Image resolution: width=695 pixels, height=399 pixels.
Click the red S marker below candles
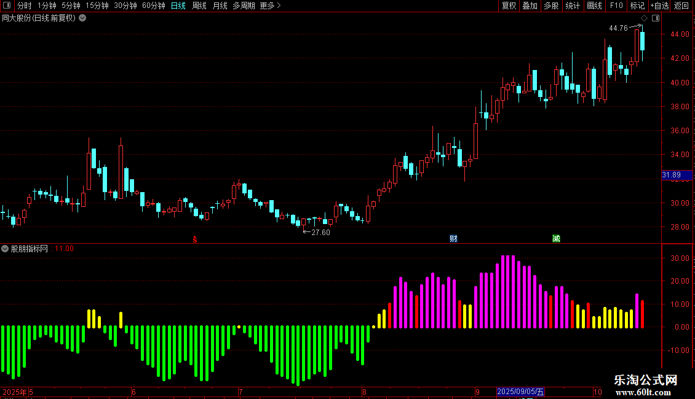click(x=194, y=239)
